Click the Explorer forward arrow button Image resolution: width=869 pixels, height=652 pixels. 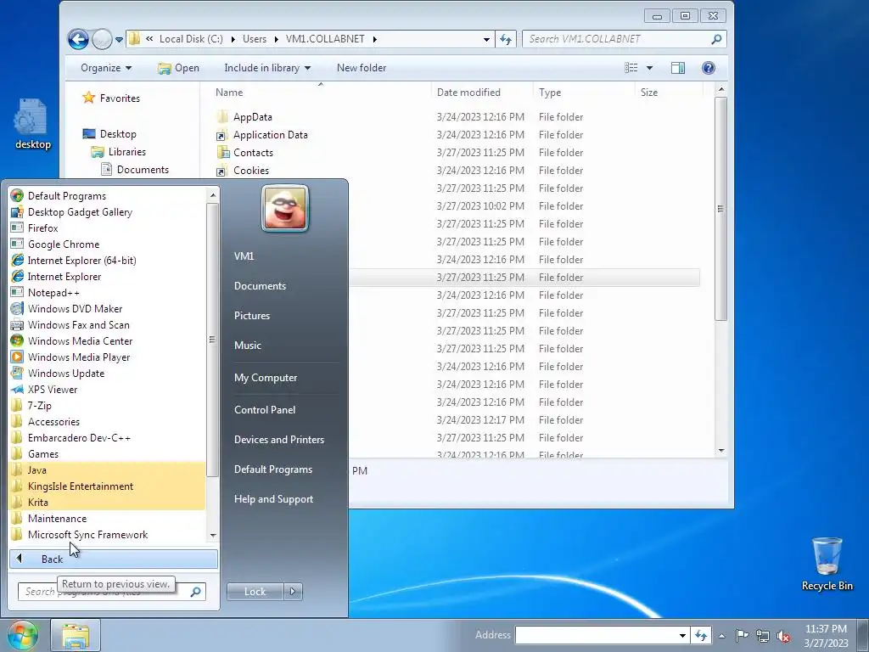click(102, 39)
